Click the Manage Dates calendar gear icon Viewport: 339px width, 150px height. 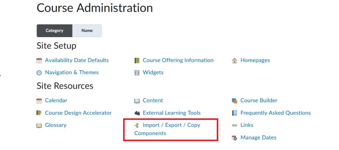click(235, 138)
